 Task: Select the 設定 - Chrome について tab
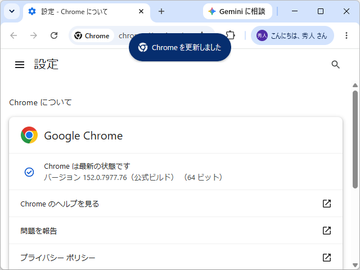click(87, 11)
